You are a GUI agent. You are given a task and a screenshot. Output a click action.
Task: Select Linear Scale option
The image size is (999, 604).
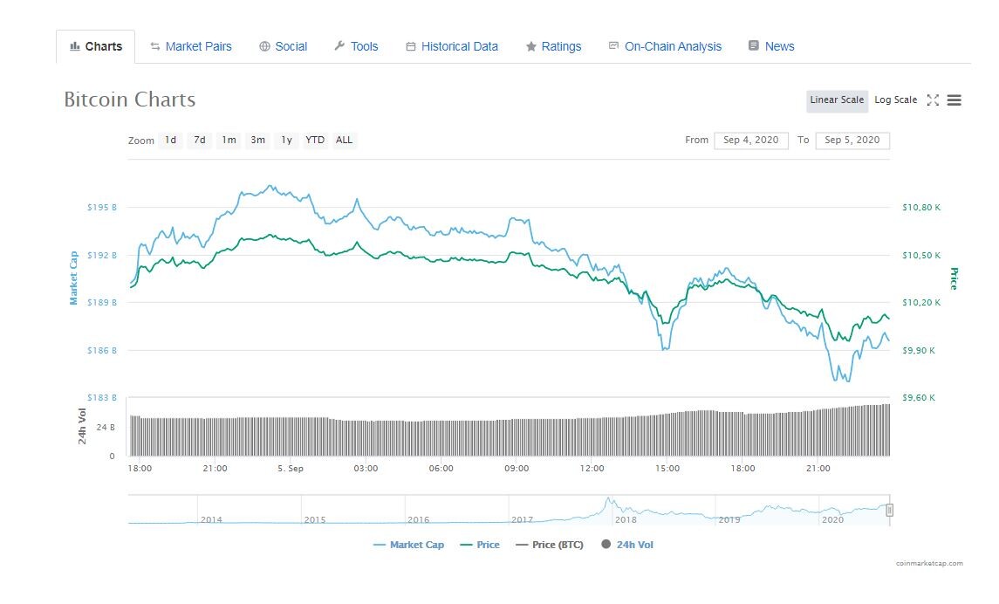pos(838,101)
